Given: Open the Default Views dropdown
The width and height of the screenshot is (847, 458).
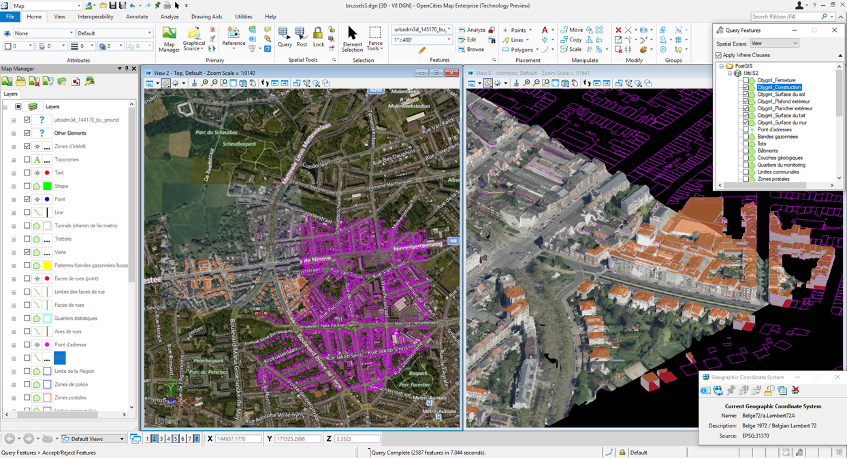Looking at the screenshot, I should pos(93,438).
